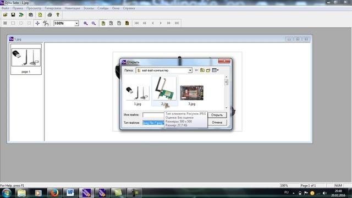Click the green arrow toolbar icon
The height and width of the screenshot is (198, 352).
pyautogui.click(x=21, y=15)
